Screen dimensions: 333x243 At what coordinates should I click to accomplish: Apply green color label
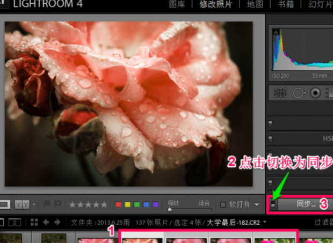coord(137,204)
